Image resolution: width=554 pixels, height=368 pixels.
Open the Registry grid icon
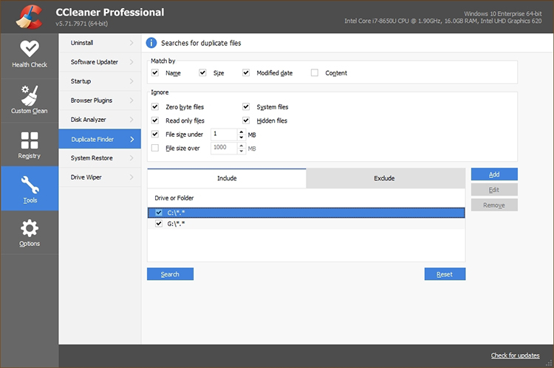click(x=30, y=140)
